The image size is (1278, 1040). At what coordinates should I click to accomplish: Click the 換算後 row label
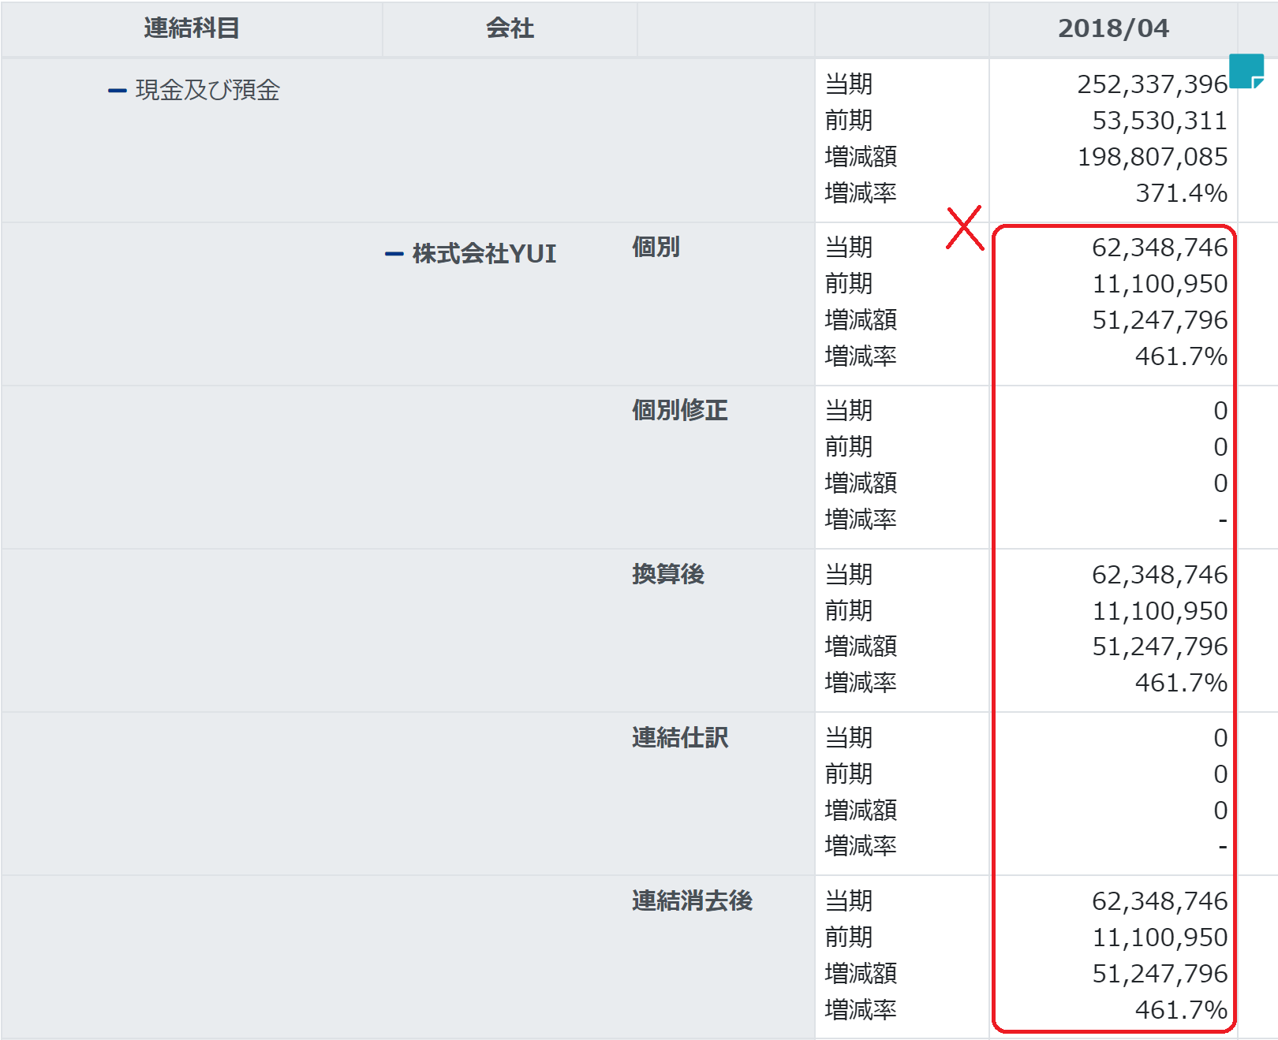pyautogui.click(x=667, y=574)
